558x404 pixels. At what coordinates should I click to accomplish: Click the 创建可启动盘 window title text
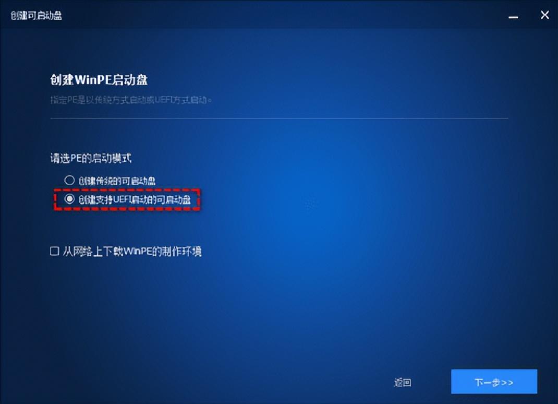pos(37,15)
